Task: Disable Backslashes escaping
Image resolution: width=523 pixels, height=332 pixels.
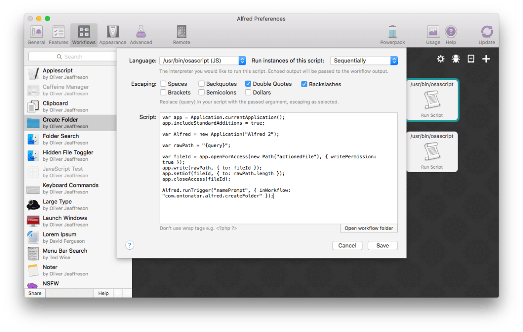Action: [x=304, y=84]
